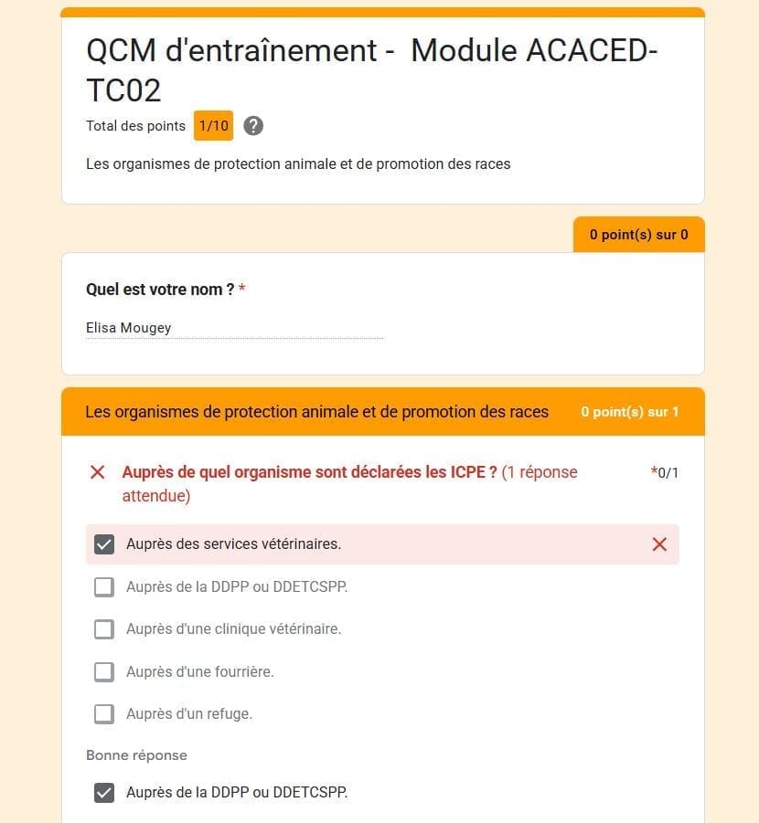Screen dimensions: 759x823
Task: Click the orange 1/10 total score badge
Action: click(213, 126)
